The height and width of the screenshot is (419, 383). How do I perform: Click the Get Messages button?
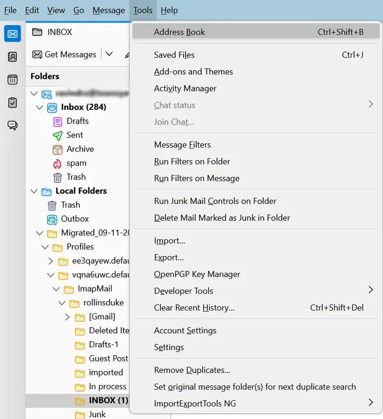pos(64,55)
